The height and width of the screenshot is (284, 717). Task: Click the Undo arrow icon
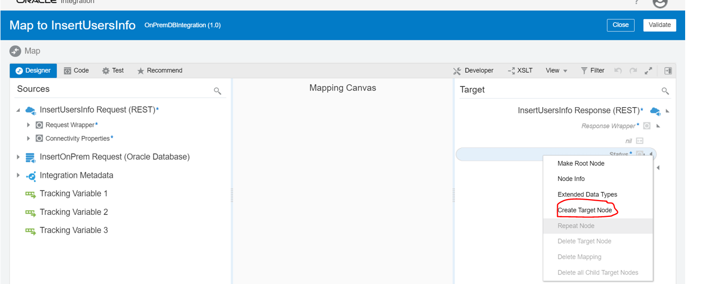click(x=618, y=71)
